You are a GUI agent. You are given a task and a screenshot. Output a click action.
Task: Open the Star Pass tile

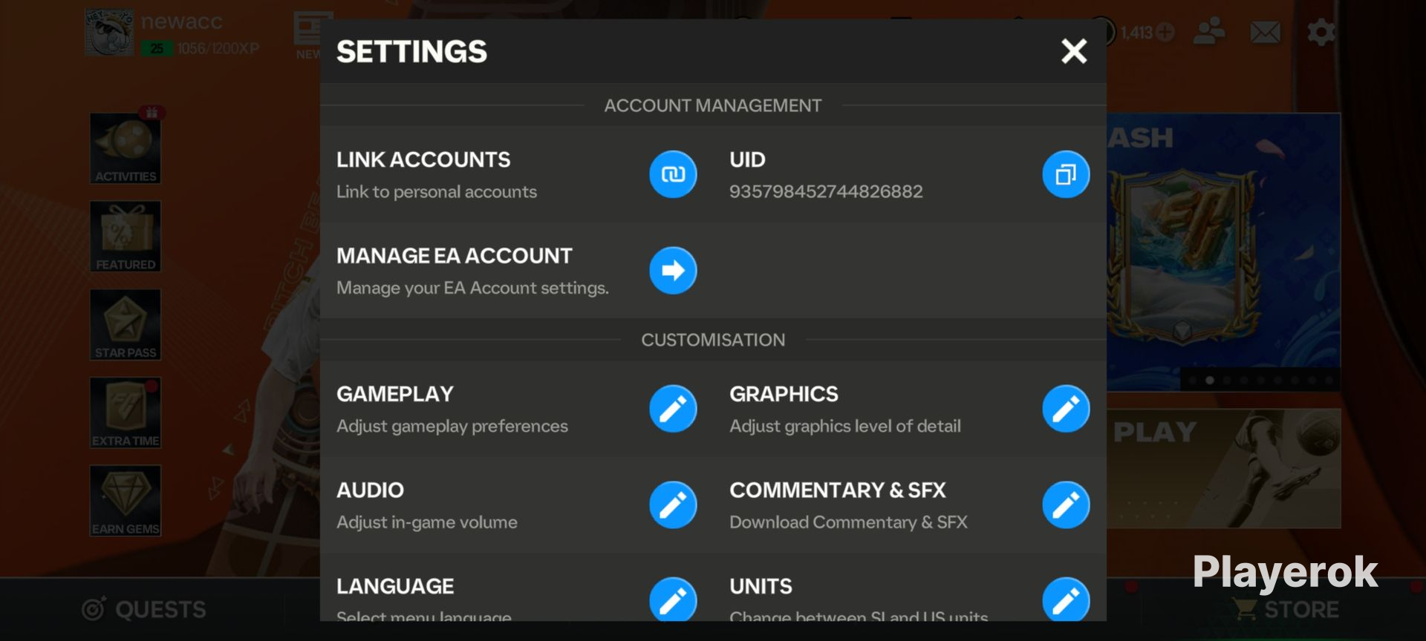click(126, 324)
